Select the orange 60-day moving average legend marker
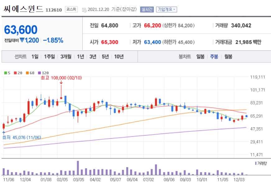The width and height of the screenshot is (271, 185). tap(27, 72)
